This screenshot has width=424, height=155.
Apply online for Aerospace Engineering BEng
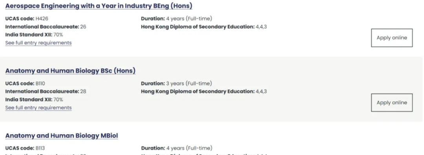click(x=392, y=38)
